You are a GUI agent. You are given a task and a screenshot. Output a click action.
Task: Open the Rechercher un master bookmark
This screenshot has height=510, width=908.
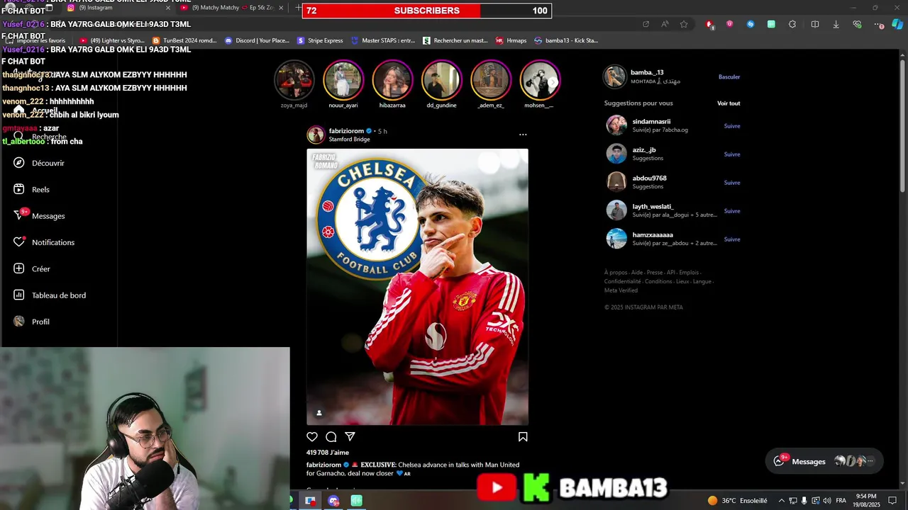point(455,40)
